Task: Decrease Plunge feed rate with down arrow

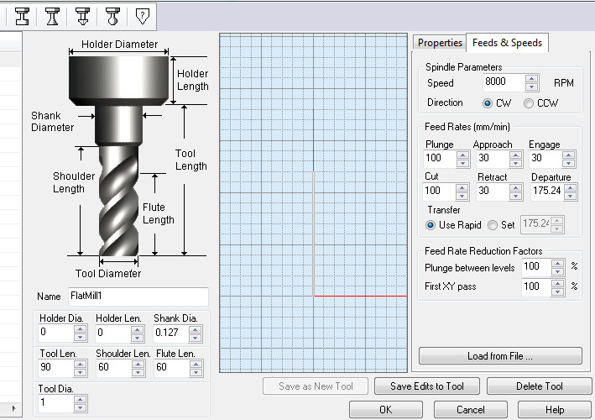Action: click(x=462, y=164)
